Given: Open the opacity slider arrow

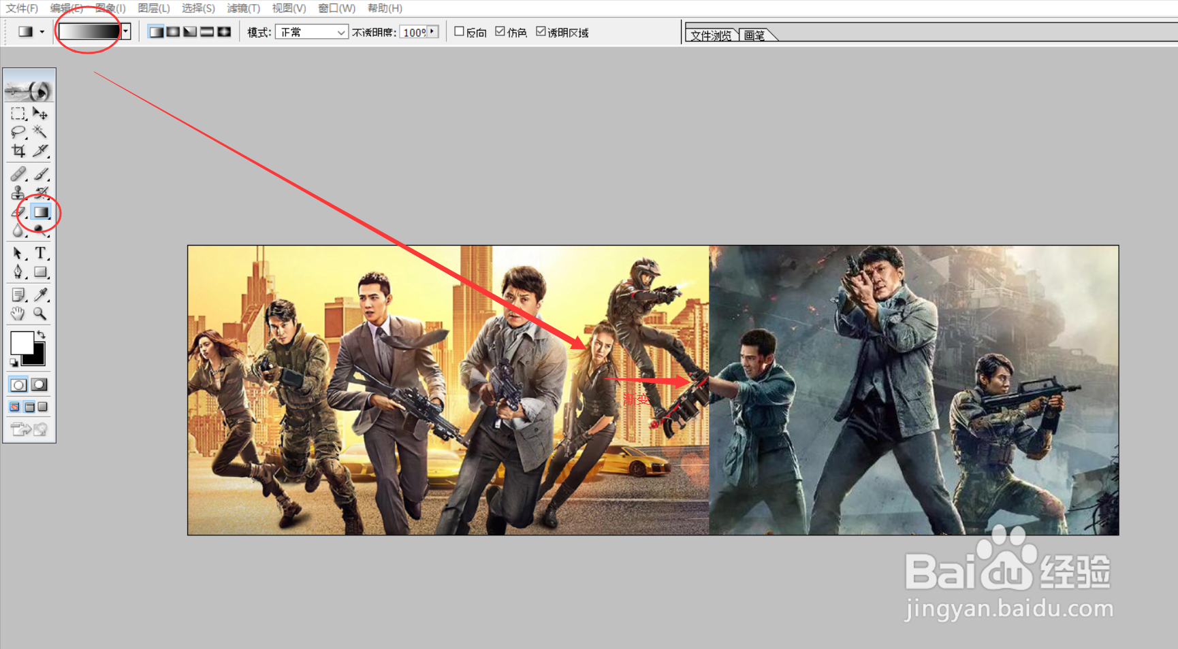Looking at the screenshot, I should 432,31.
